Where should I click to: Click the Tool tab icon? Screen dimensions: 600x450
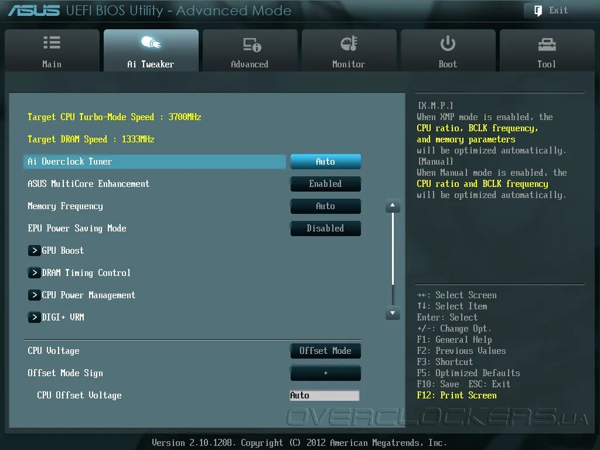click(x=547, y=45)
